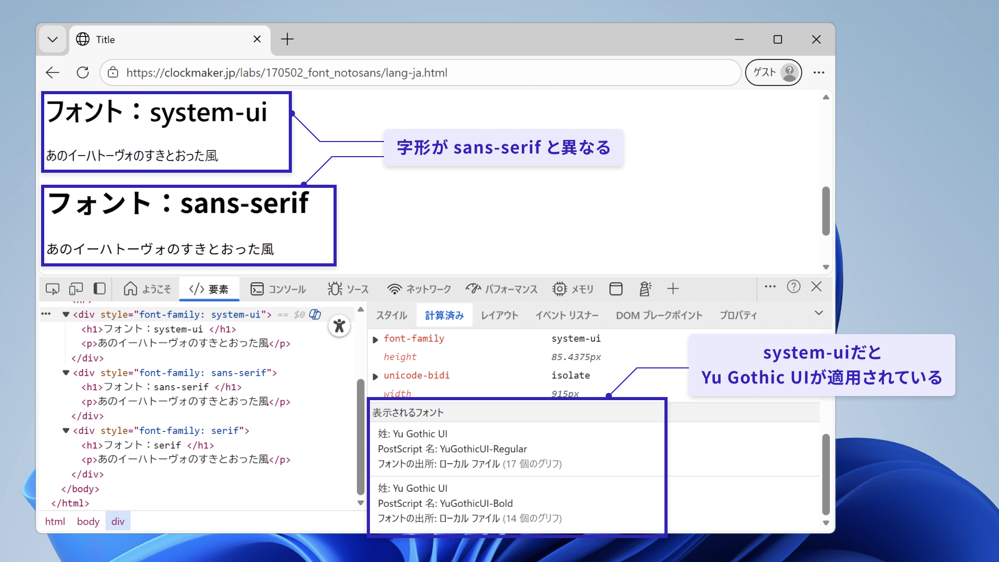Open the CSS overview tool icon

click(645, 289)
